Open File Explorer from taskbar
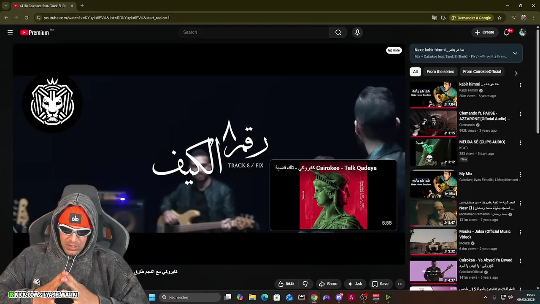The width and height of the screenshot is (540, 304). coord(252,297)
